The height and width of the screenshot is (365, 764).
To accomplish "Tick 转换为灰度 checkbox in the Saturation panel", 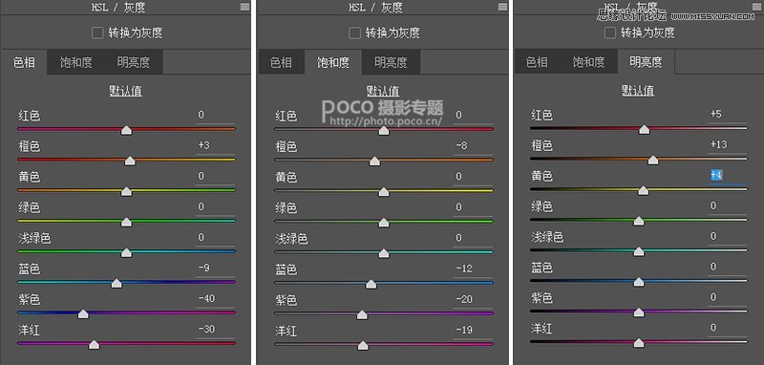I will coord(354,32).
